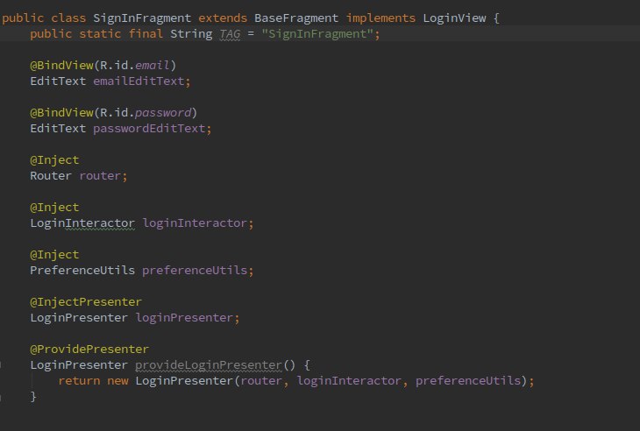Click LoginPresenter type before loginPresenter field

(79, 318)
